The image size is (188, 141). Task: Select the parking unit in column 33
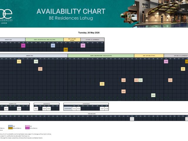132,119
